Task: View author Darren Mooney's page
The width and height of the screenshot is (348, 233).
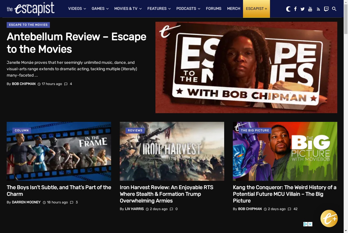Action: click(x=26, y=202)
